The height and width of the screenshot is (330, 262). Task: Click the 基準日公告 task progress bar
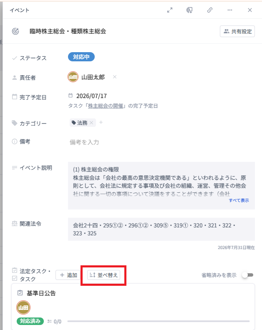click(159, 321)
